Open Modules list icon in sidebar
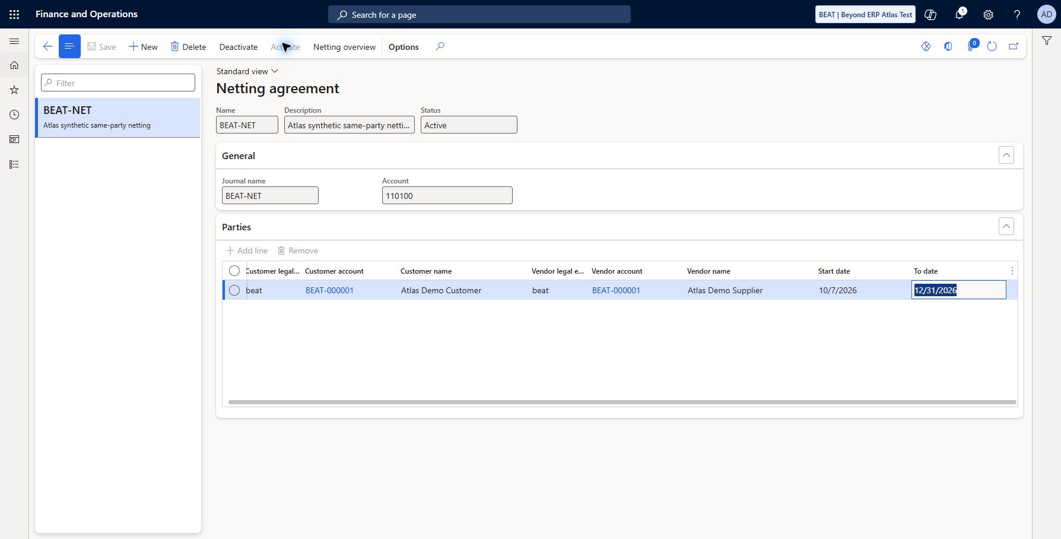Screen dimensions: 1061x539 tap(14, 164)
